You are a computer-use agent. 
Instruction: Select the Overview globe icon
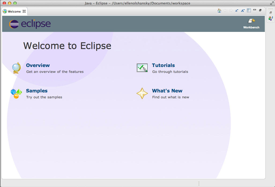point(16,68)
